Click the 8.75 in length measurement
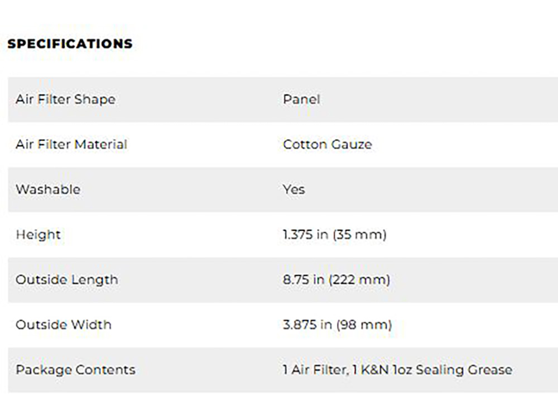This screenshot has width=558, height=419. [x=304, y=279]
